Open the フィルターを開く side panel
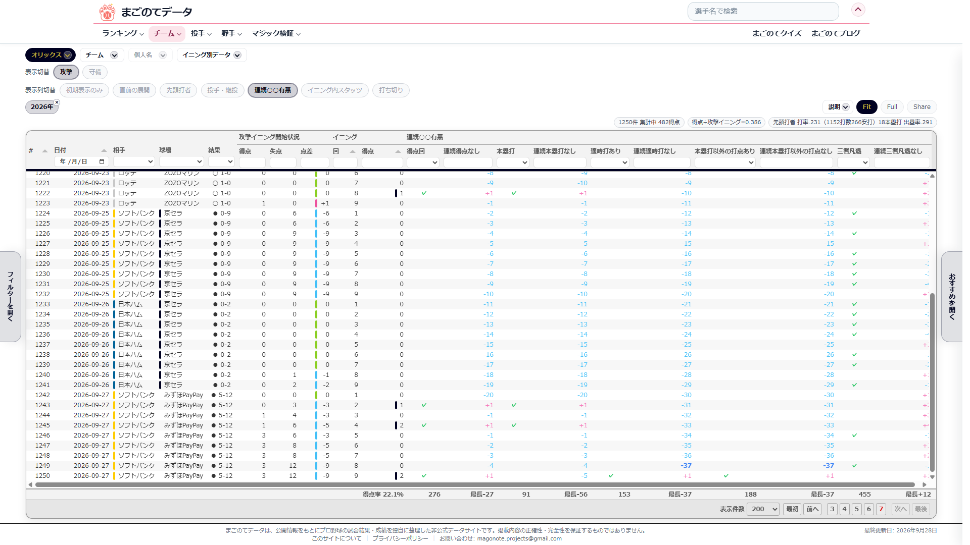The height and width of the screenshot is (545, 970). click(10, 297)
